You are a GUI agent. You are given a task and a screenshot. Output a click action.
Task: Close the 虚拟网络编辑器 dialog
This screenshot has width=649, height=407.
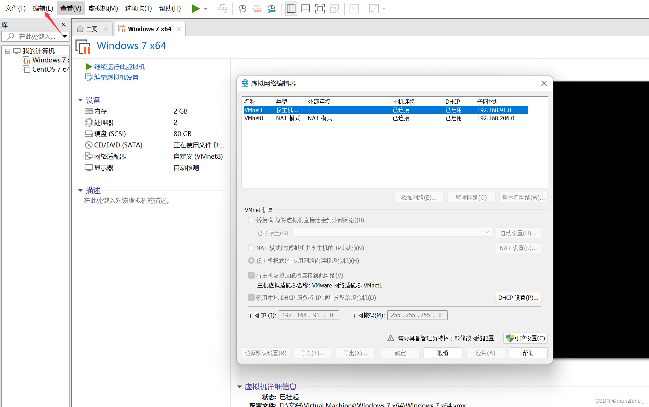(x=544, y=83)
